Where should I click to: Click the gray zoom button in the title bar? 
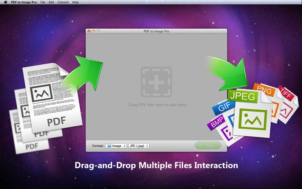pos(98,31)
